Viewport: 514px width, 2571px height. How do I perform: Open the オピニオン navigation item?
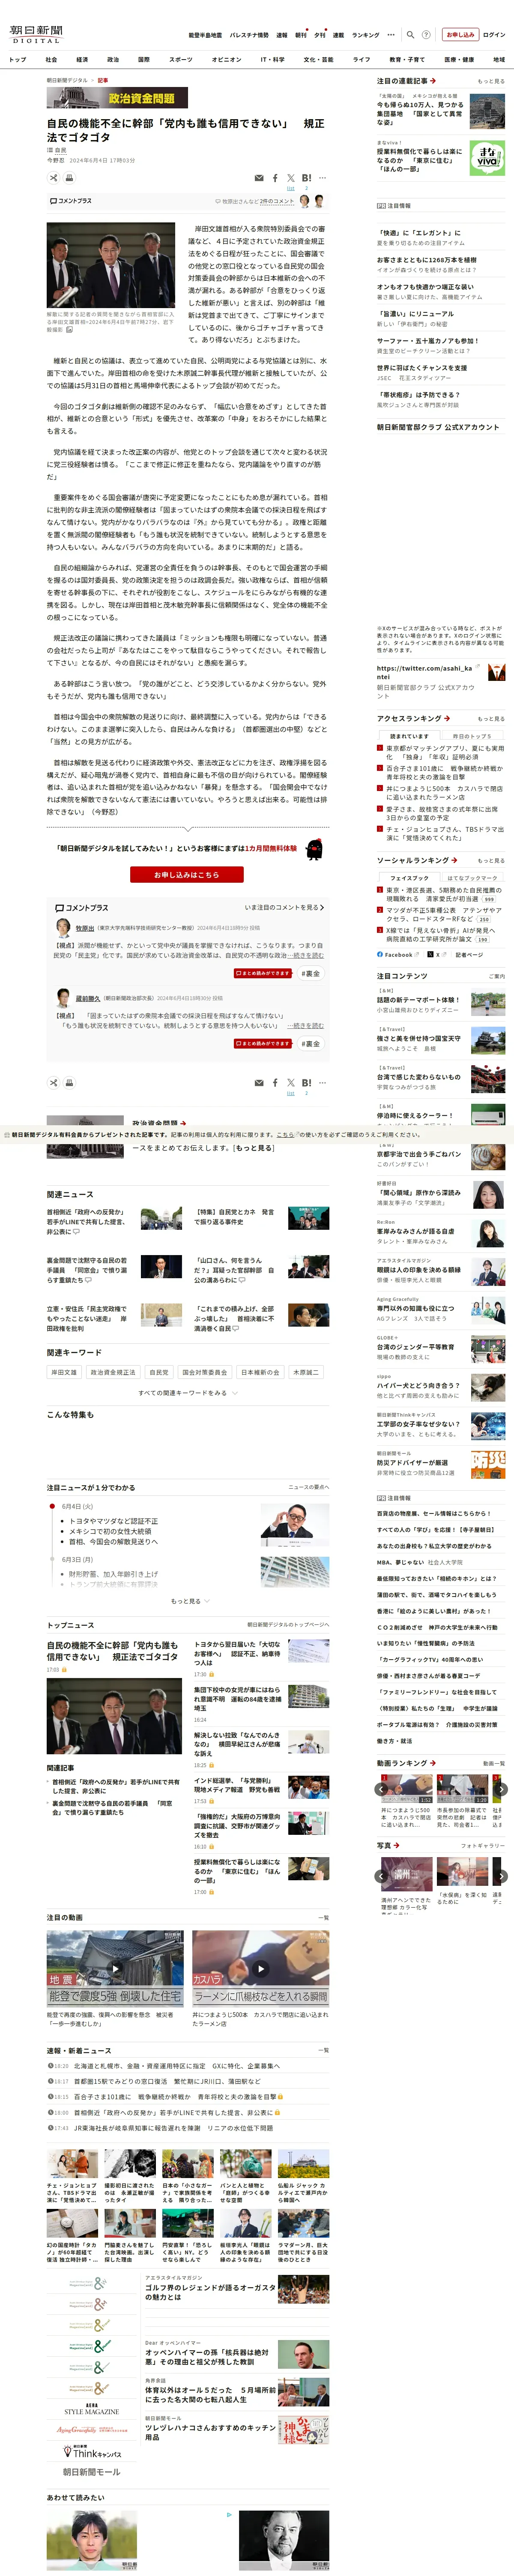point(227,60)
